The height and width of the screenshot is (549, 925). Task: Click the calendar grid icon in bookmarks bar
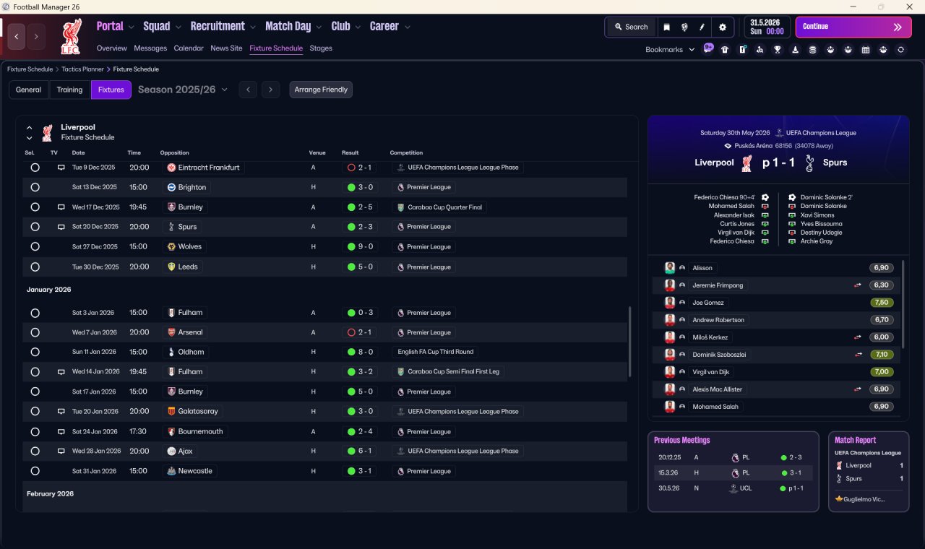click(x=866, y=50)
